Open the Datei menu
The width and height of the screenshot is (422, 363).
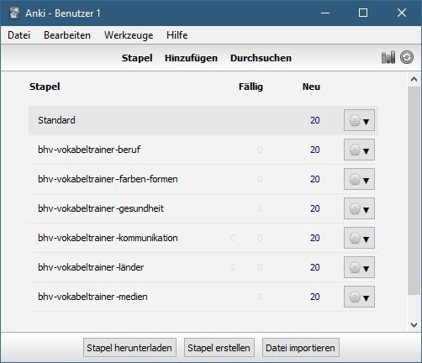coord(19,35)
